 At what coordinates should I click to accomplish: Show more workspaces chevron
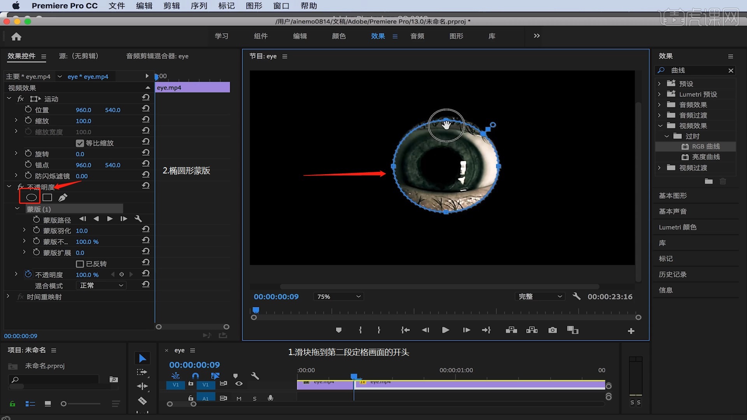tap(537, 36)
